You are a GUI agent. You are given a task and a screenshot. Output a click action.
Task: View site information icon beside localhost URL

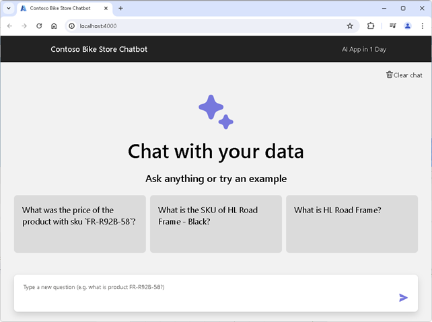tap(71, 26)
